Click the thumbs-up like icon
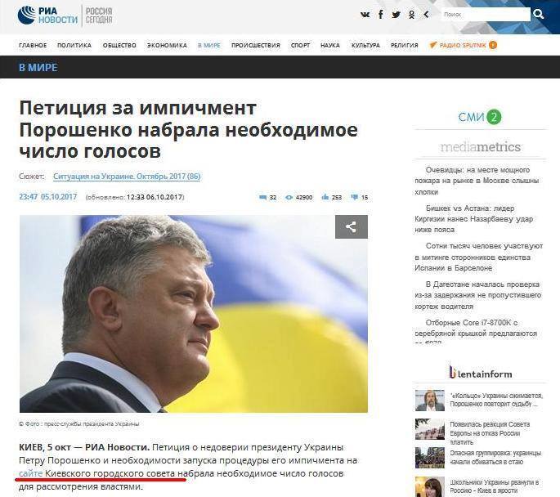This screenshot has width=560, height=497. 325,197
